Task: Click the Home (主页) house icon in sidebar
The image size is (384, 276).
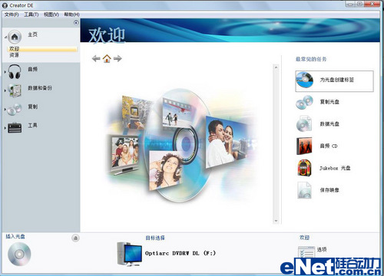Action: 15,37
